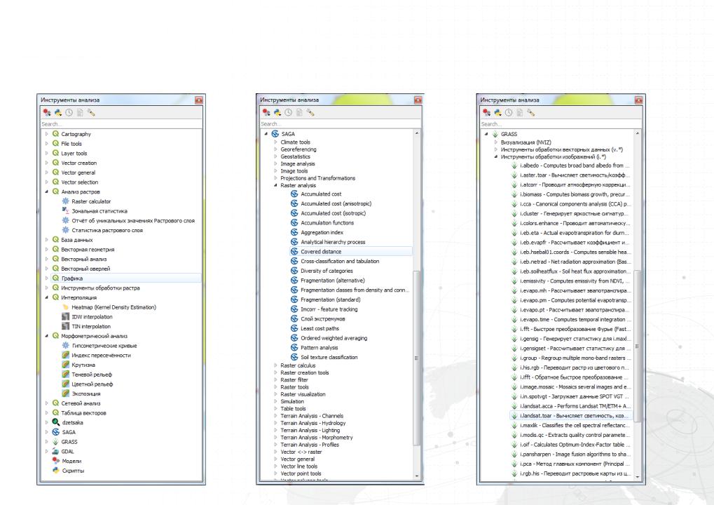The image size is (714, 505).
Task: Focus the Search field in the GRASS toolbox
Action: coord(561,124)
